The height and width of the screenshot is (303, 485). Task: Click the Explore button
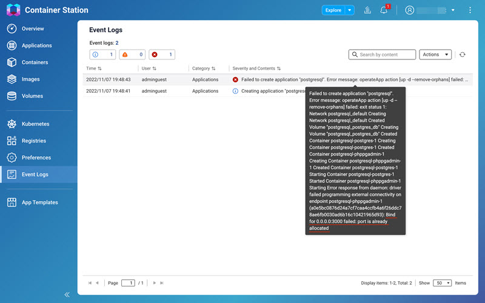point(333,10)
